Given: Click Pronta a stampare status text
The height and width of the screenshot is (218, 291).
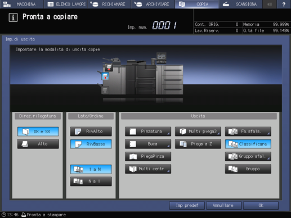Looking at the screenshot, I should (x=46, y=215).
